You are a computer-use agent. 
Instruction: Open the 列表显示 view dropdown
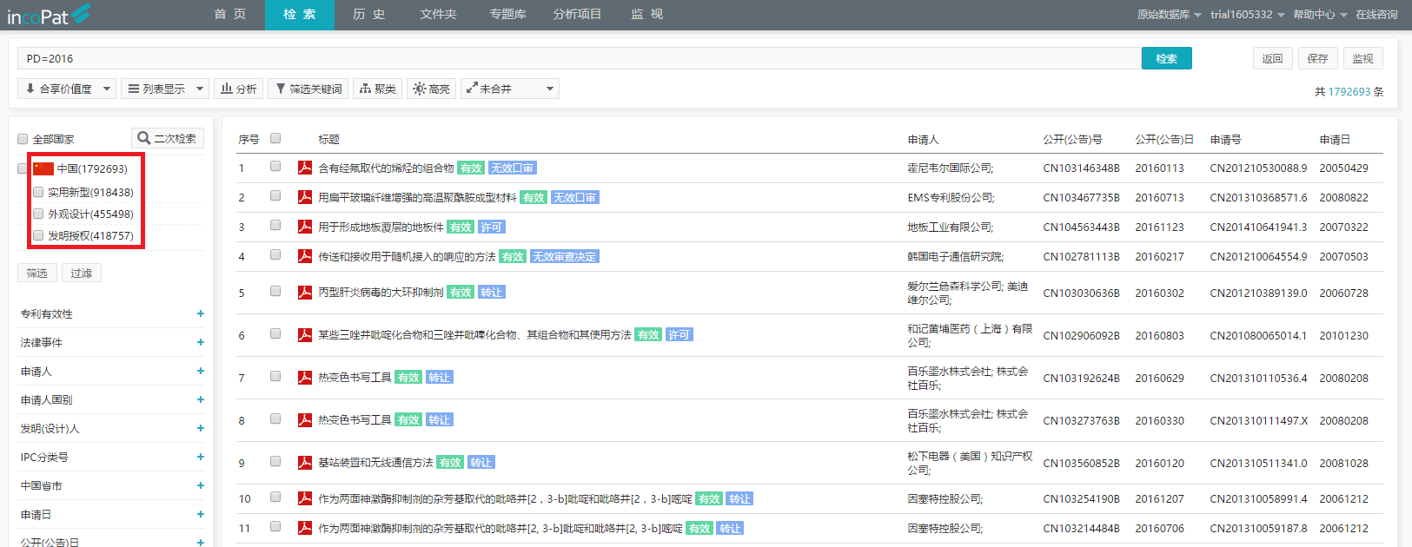pyautogui.click(x=164, y=89)
